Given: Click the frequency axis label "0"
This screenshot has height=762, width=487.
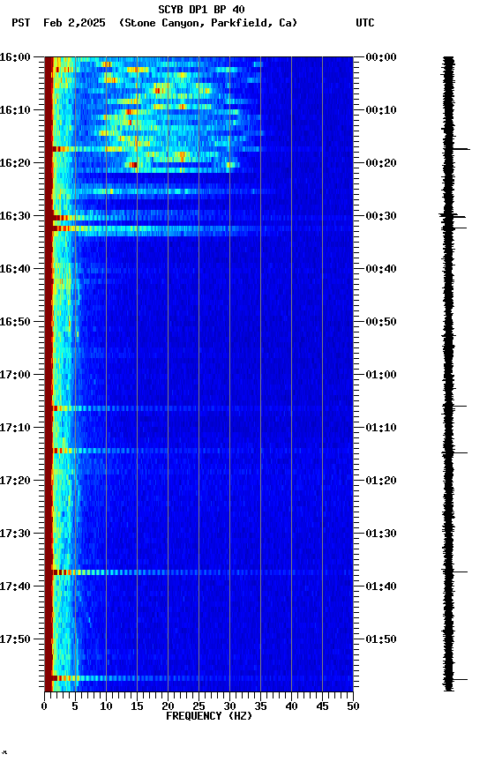Looking at the screenshot, I should [44, 706].
